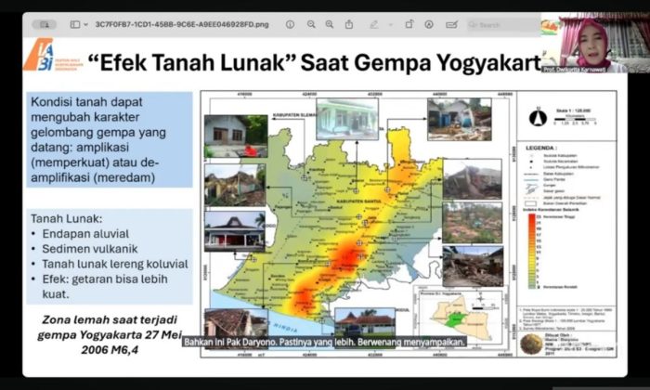This screenshot has width=650, height=390.
Task: Click the window controls pill at top left
Action: (45, 24)
